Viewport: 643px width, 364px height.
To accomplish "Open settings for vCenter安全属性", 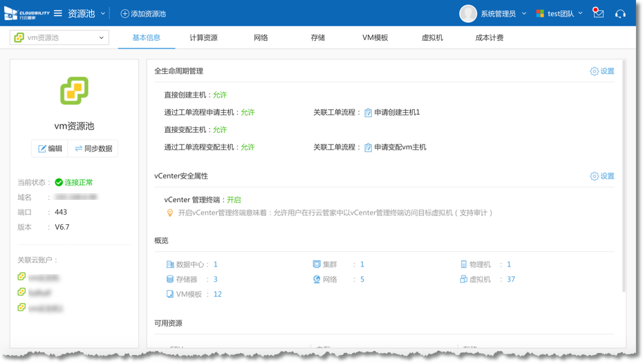I will pyautogui.click(x=602, y=176).
